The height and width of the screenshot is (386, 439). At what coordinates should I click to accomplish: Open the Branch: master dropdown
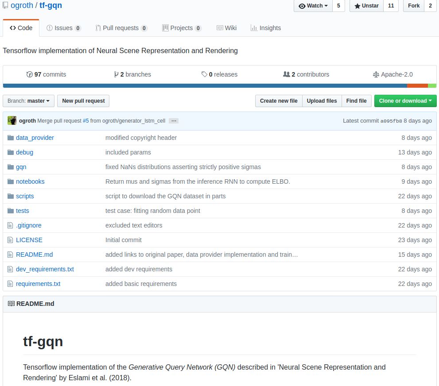pos(28,101)
